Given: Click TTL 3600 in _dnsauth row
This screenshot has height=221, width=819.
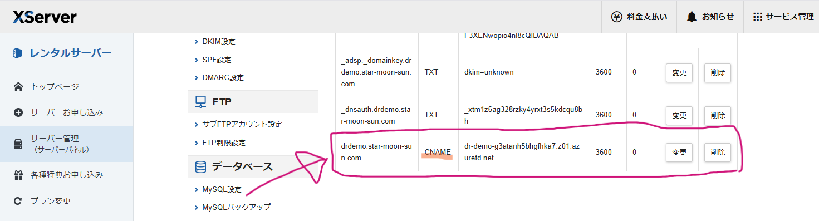Looking at the screenshot, I should click(604, 115).
